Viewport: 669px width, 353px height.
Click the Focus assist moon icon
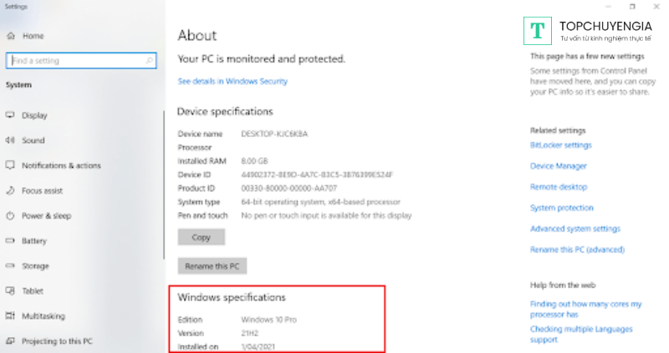[11, 190]
